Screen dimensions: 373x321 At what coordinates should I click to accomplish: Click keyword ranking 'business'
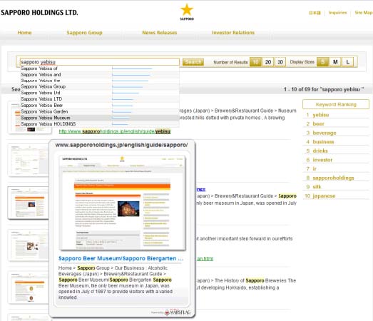tap(323, 142)
